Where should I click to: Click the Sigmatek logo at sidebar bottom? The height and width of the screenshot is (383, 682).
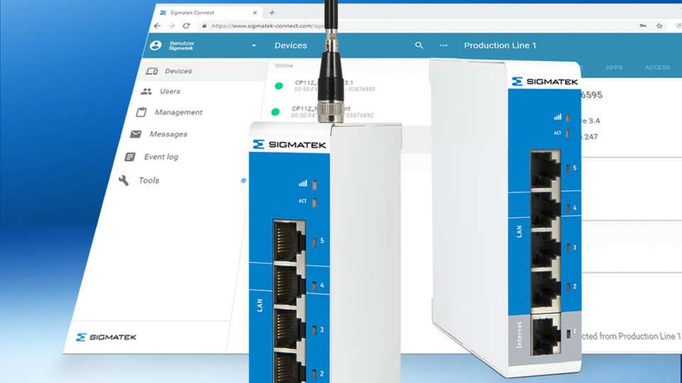coord(106,337)
